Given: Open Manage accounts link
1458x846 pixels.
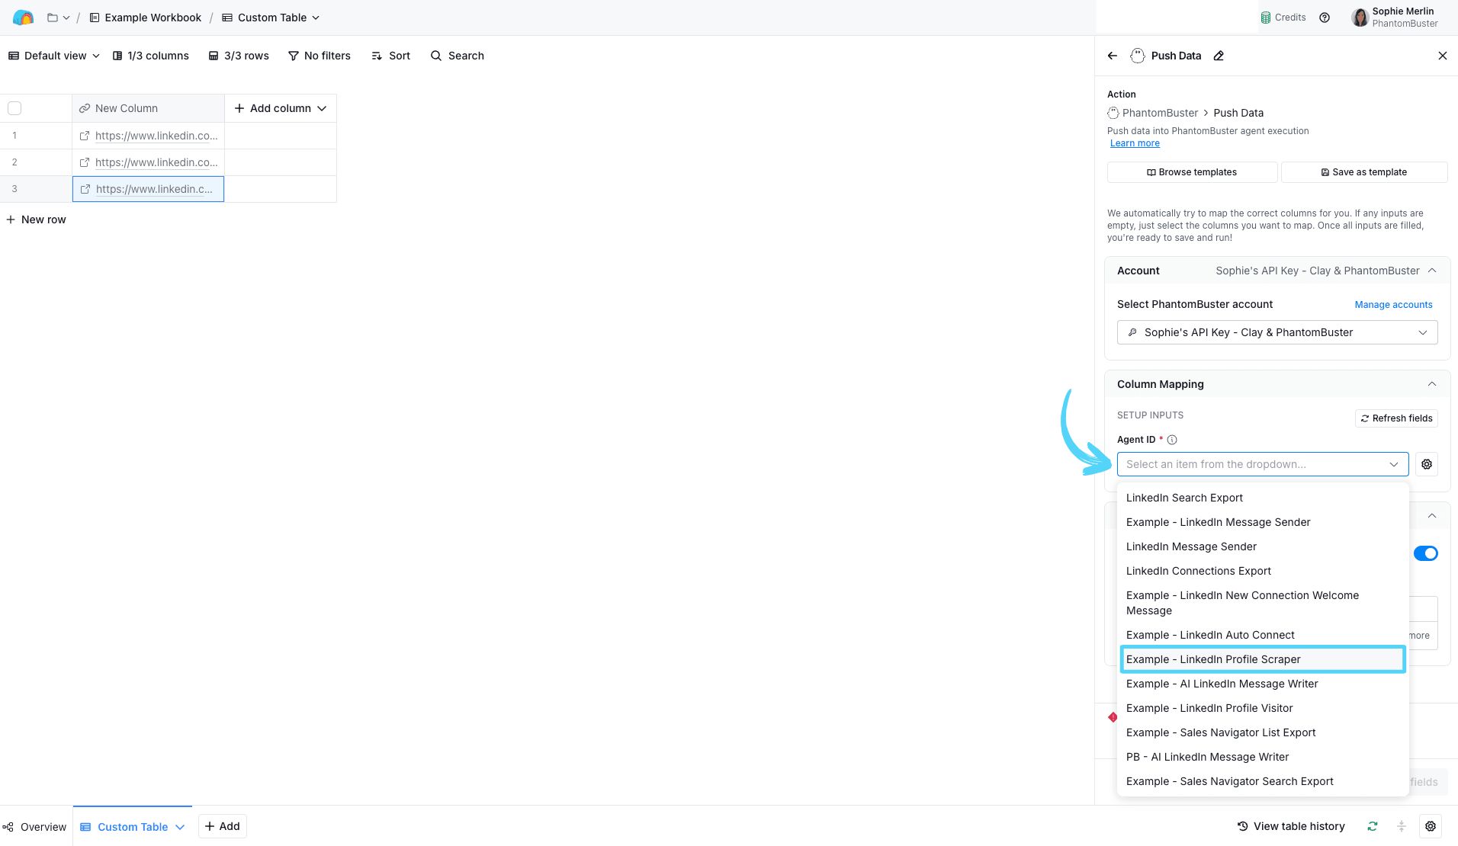Looking at the screenshot, I should coord(1393,305).
